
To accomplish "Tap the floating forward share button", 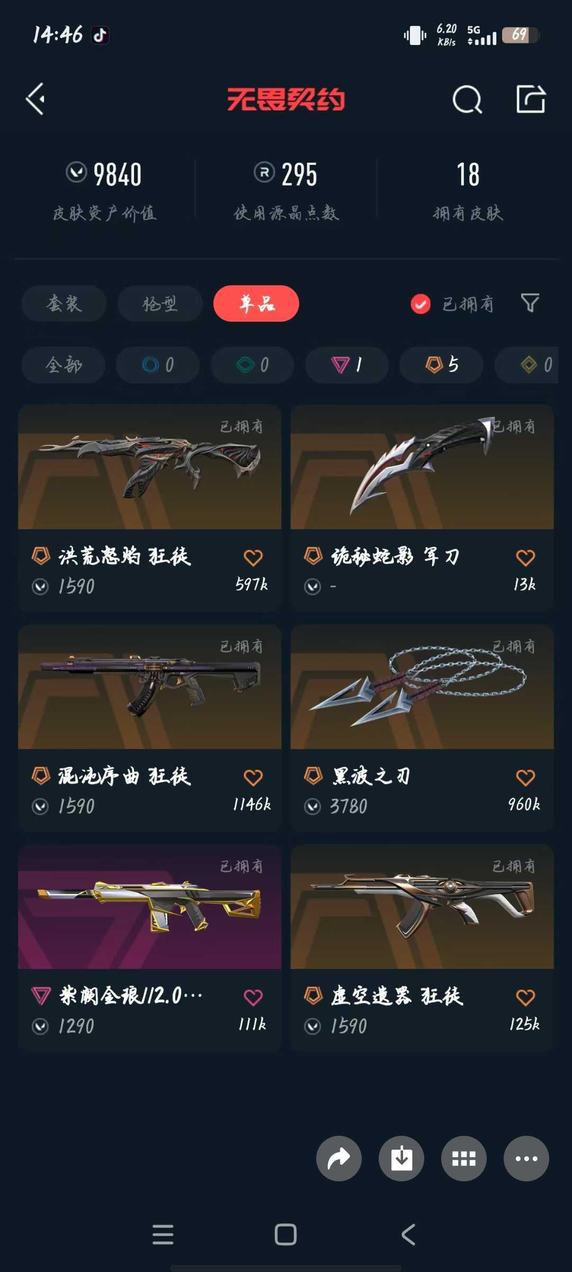I will click(x=339, y=1159).
